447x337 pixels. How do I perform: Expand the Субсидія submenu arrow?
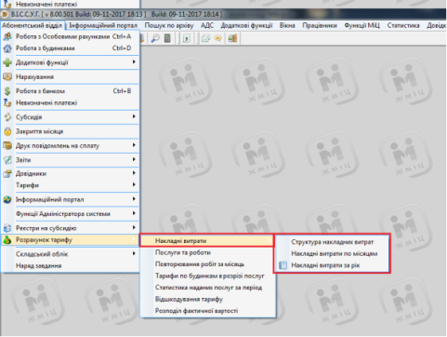[134, 116]
